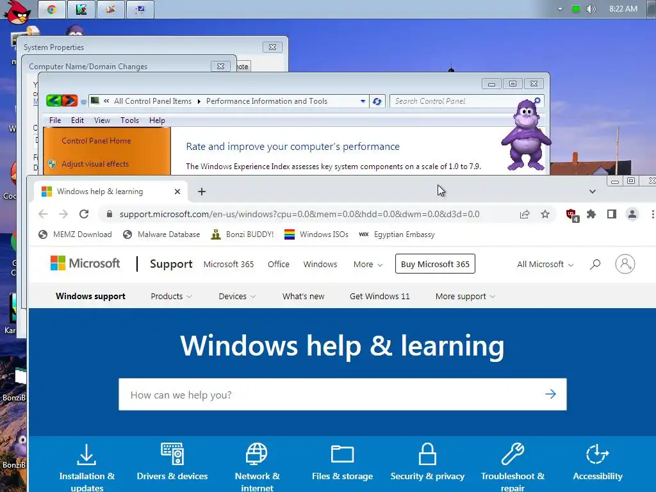Click the volume speaker tray icon
The image size is (656, 492).
click(591, 9)
